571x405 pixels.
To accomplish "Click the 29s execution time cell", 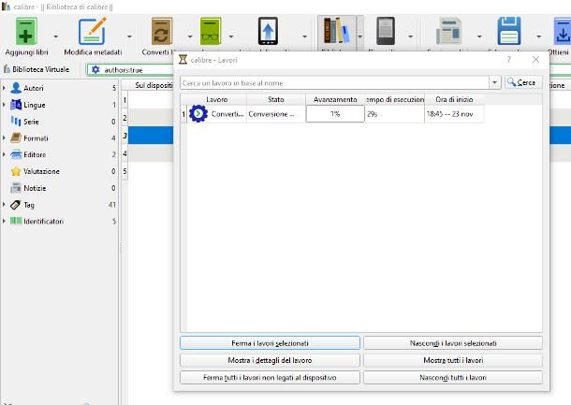I will (x=394, y=114).
